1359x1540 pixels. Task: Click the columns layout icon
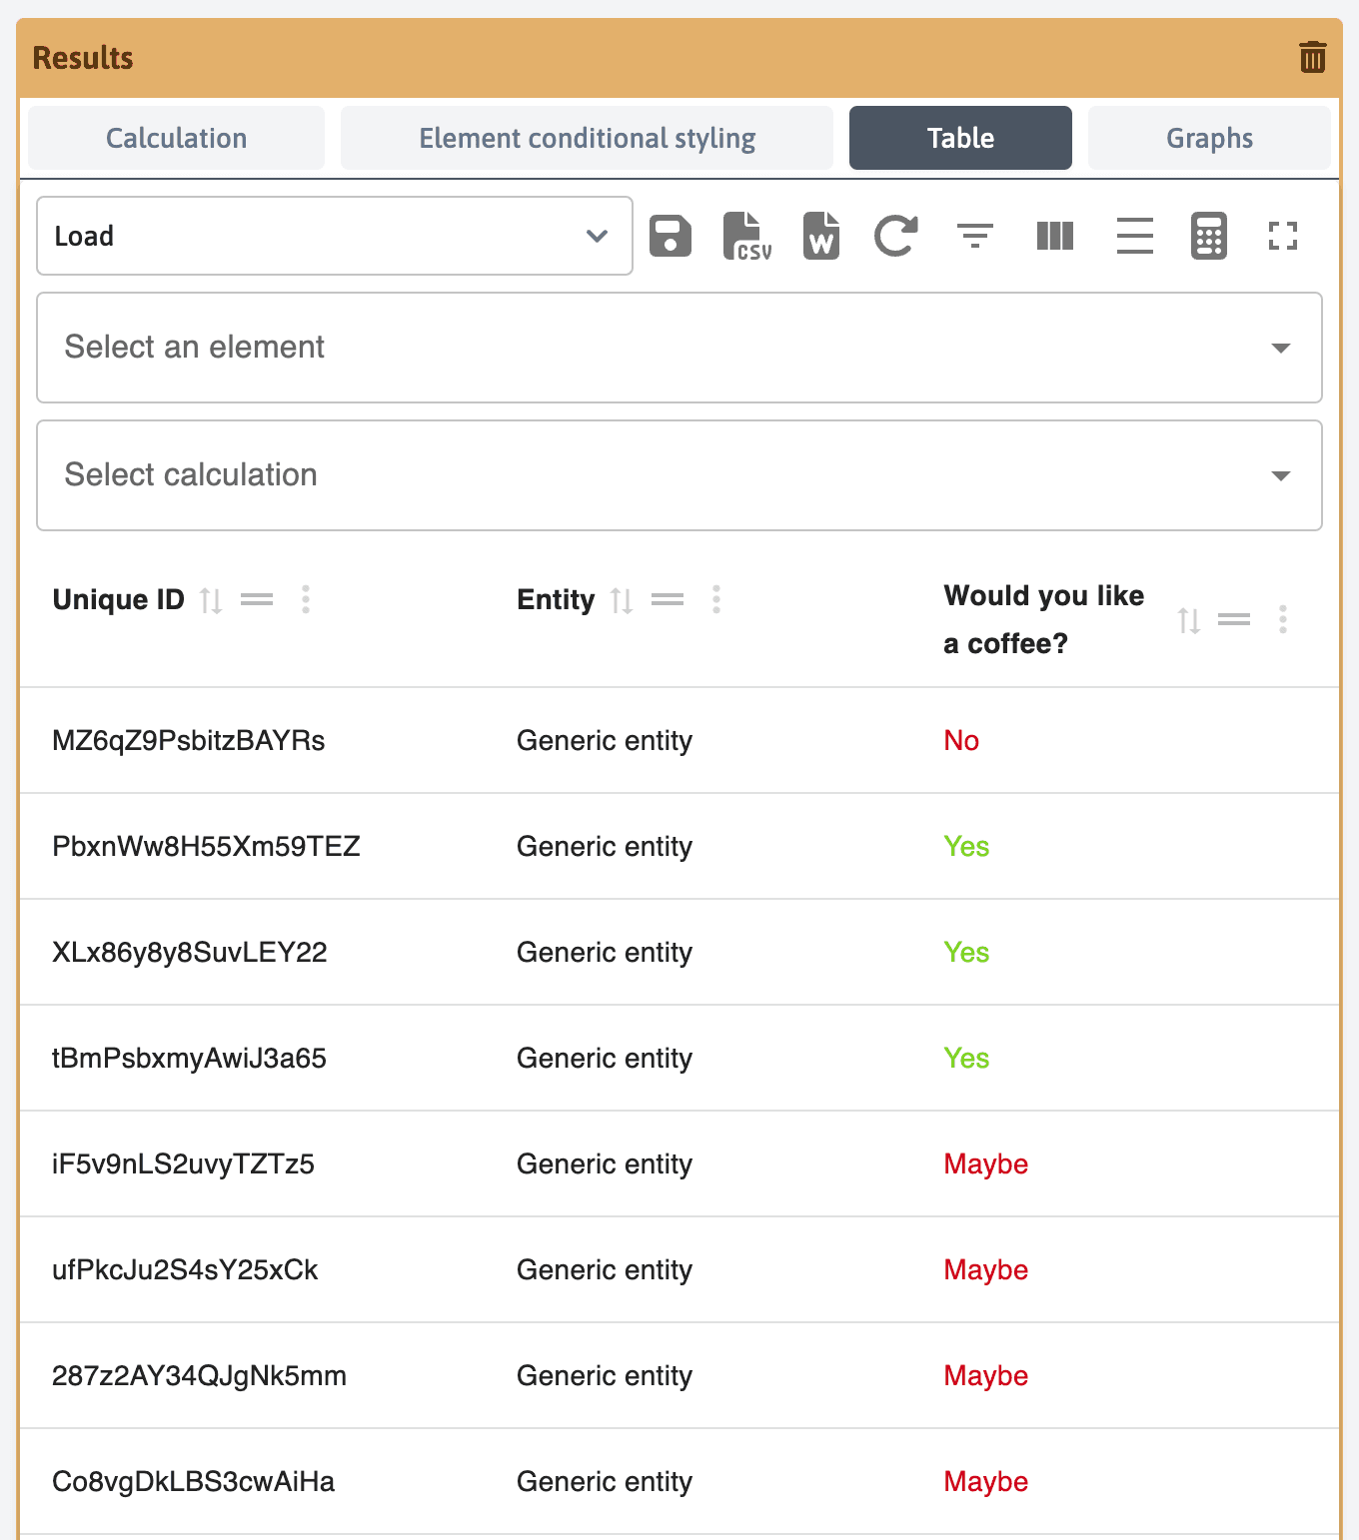1054,237
